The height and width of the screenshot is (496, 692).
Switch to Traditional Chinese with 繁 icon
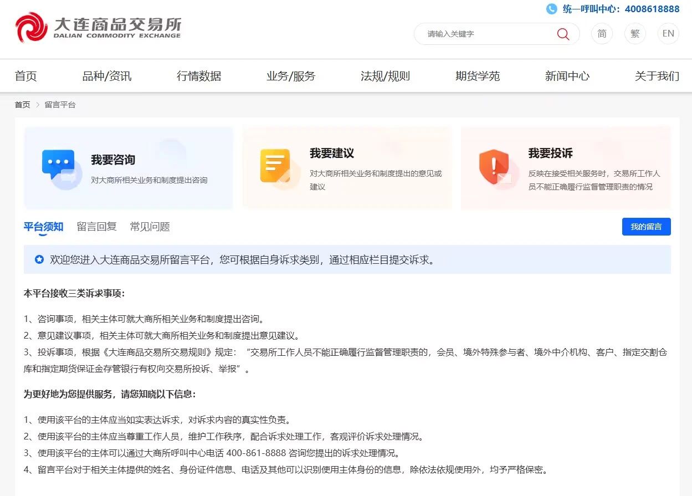635,34
